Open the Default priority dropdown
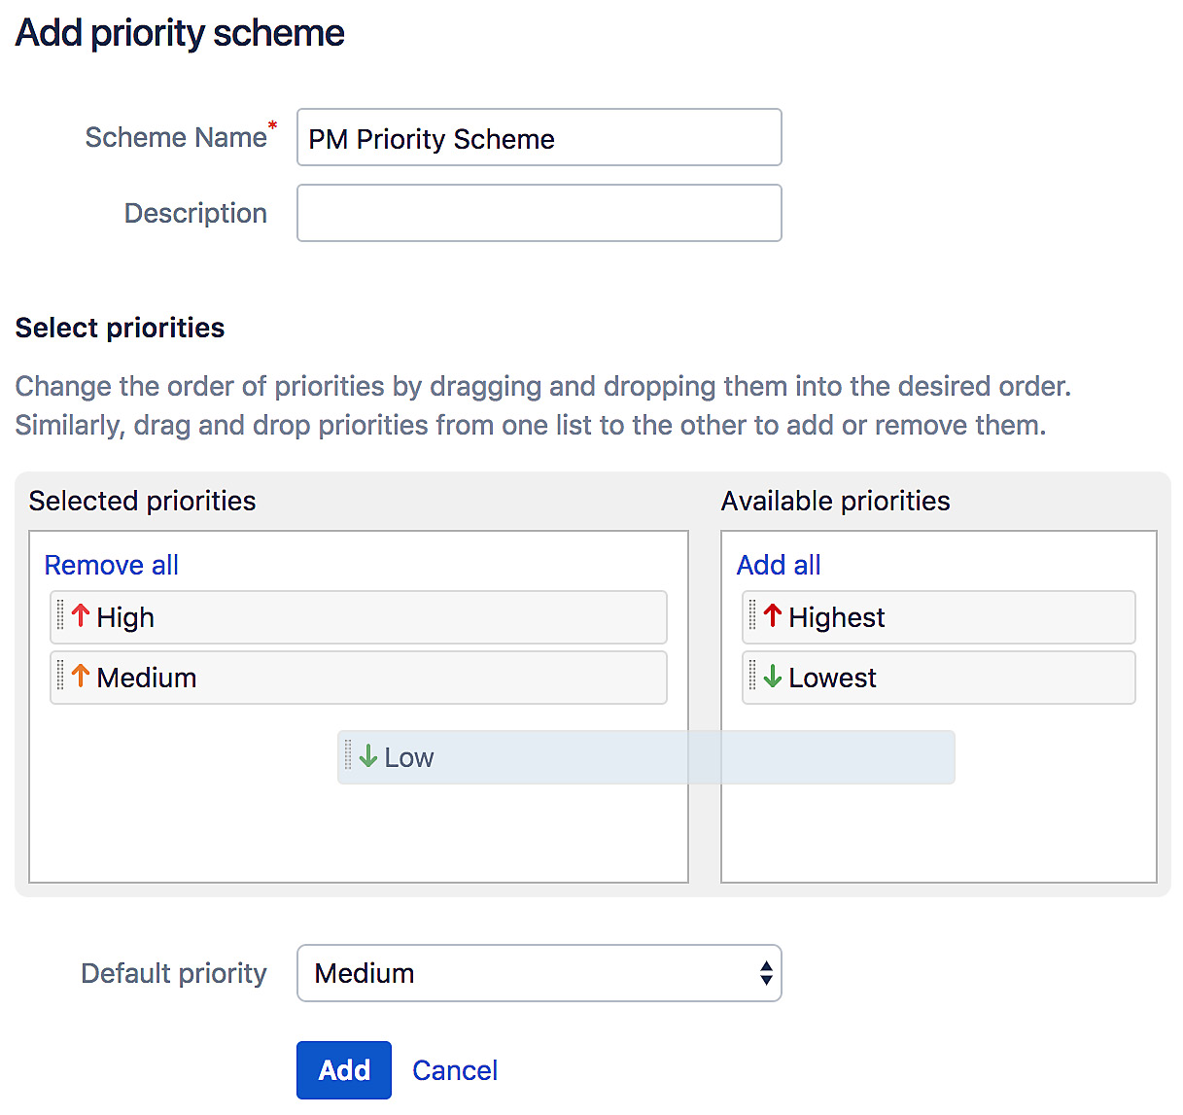This screenshot has width=1183, height=1115. coord(539,973)
